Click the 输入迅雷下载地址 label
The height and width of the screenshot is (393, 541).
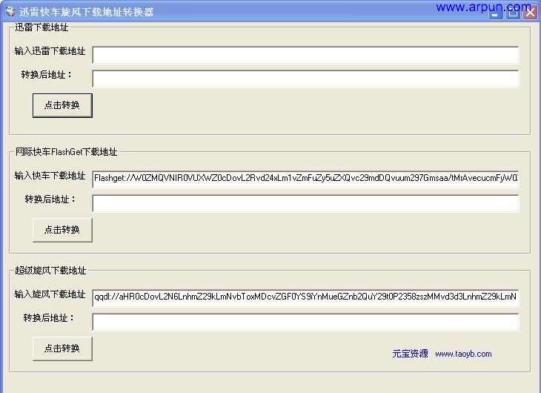50,51
